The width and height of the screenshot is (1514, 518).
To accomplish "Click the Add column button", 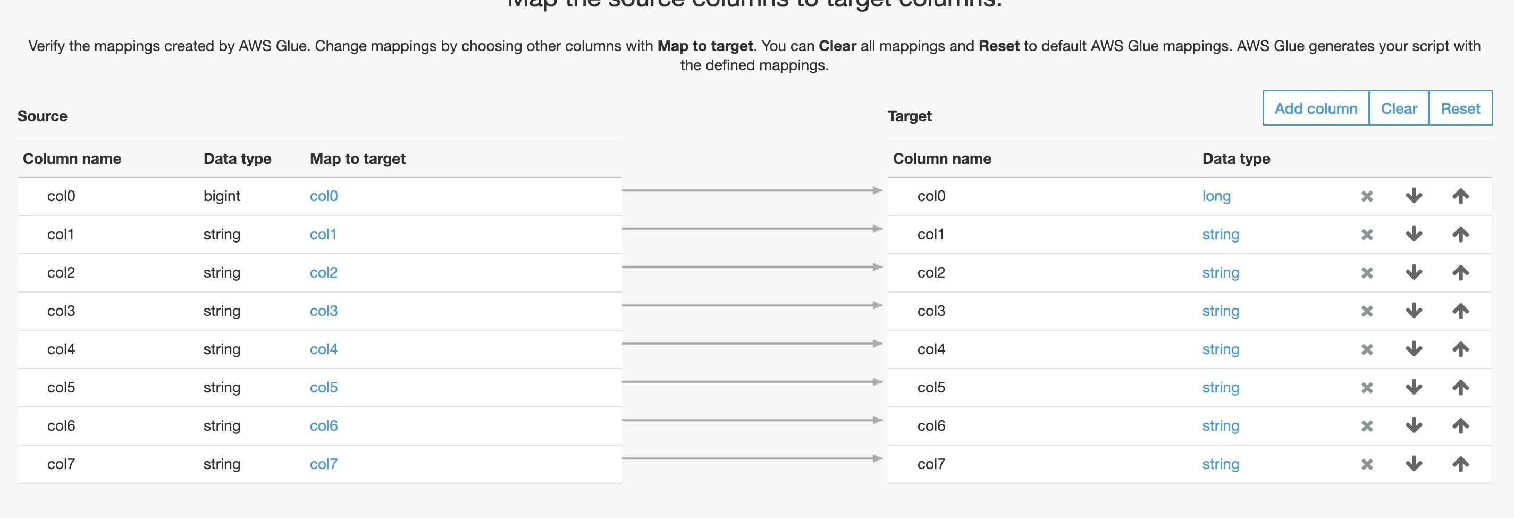I will [x=1315, y=109].
